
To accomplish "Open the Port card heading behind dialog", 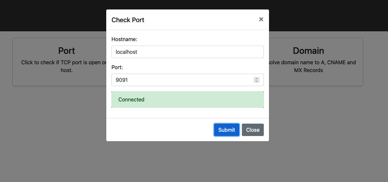I will 67,51.
